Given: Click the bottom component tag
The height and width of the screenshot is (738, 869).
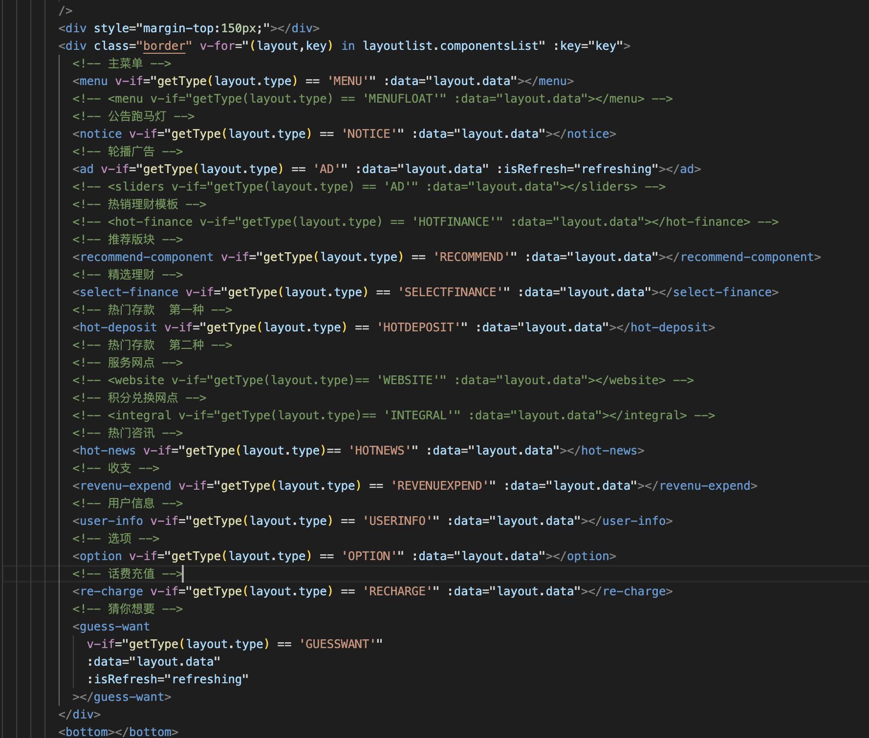Looking at the screenshot, I should (118, 732).
